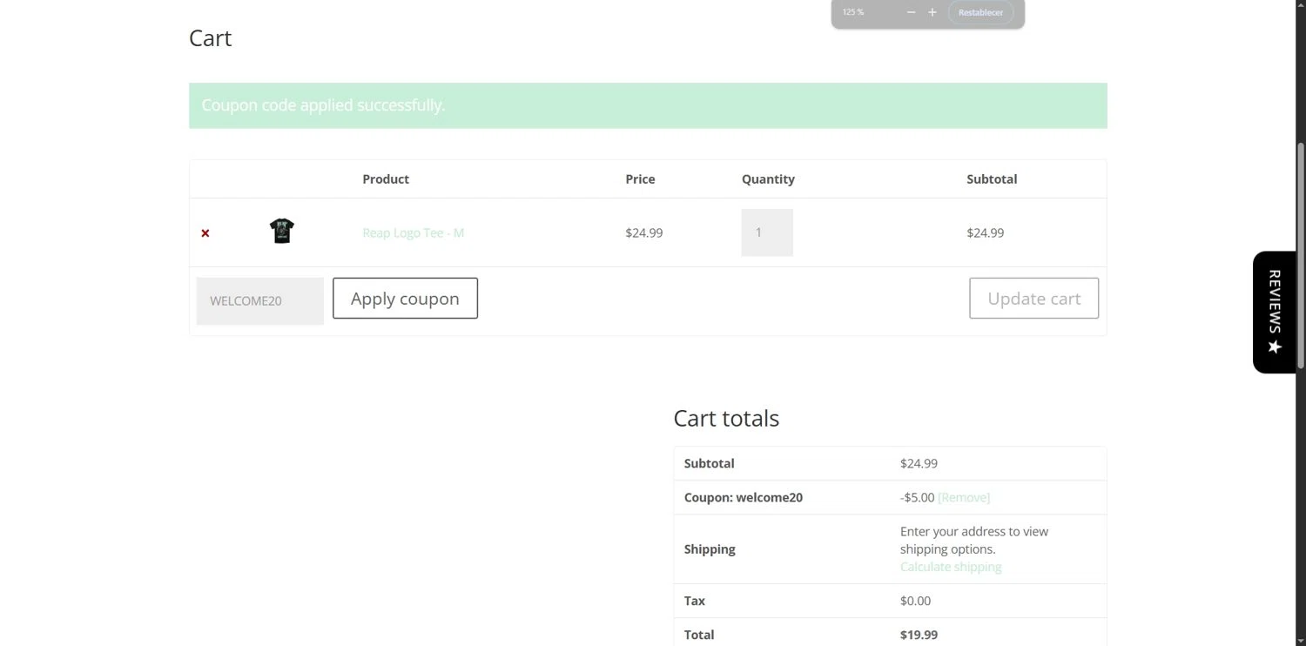Open the REVIEWS side tab
This screenshot has height=646, width=1306.
click(1275, 300)
